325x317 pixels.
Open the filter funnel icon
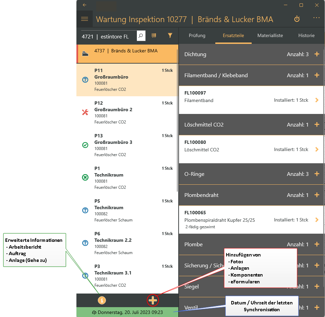tap(170, 35)
